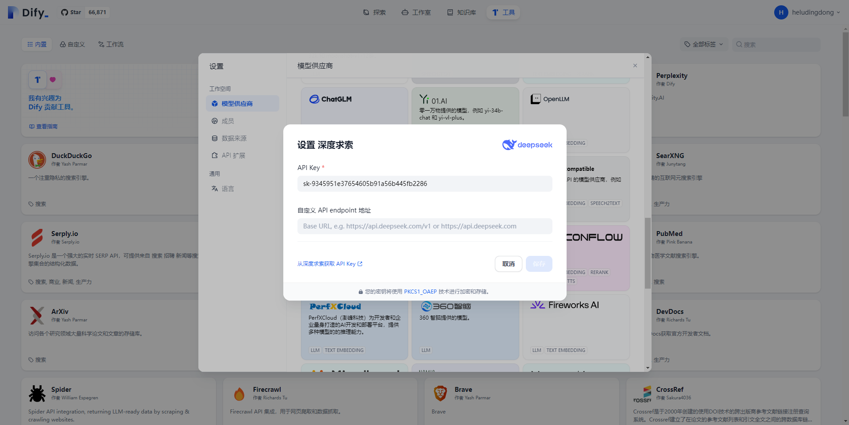Click the SearXNG tool card title

(x=670, y=156)
